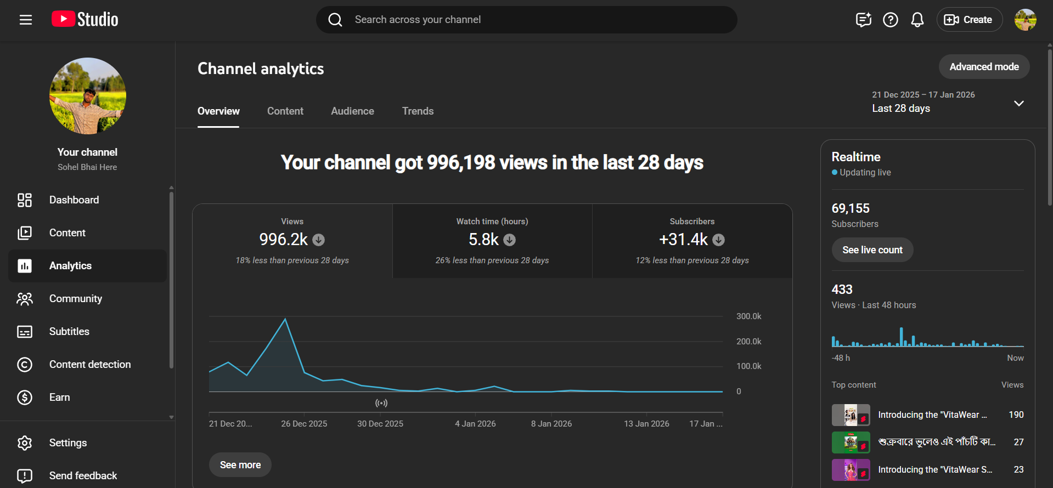The height and width of the screenshot is (488, 1053).
Task: Click the YouTube Studio logo
Action: [x=85, y=20]
